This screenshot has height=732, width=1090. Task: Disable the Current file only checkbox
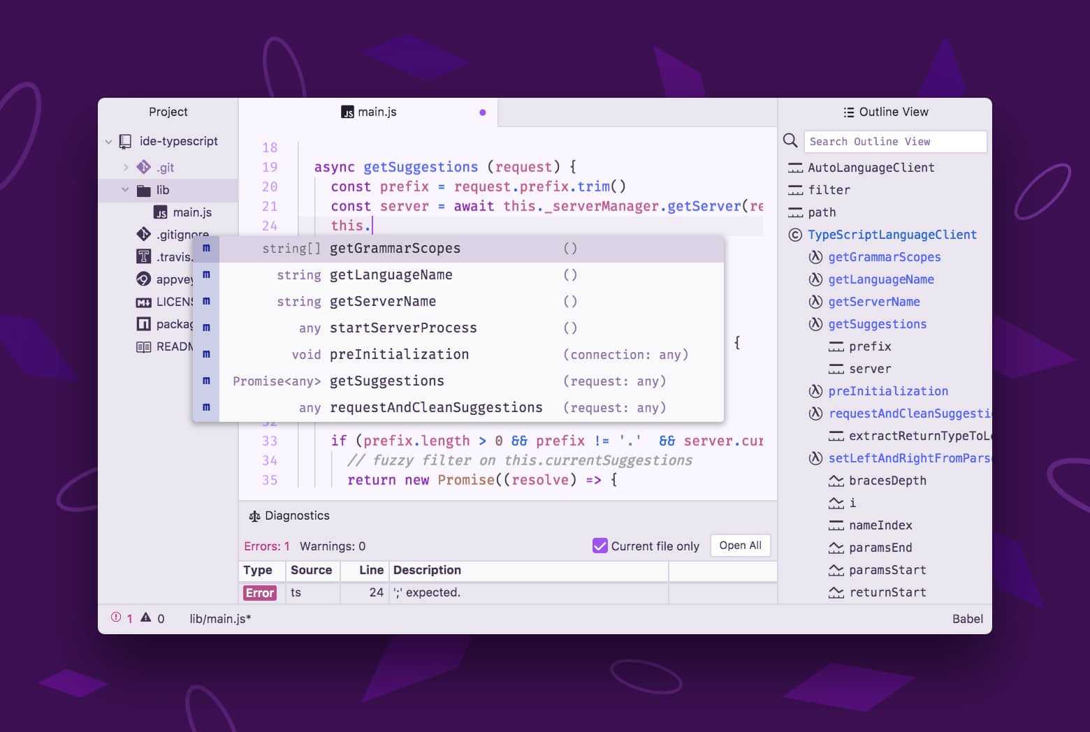coord(600,546)
